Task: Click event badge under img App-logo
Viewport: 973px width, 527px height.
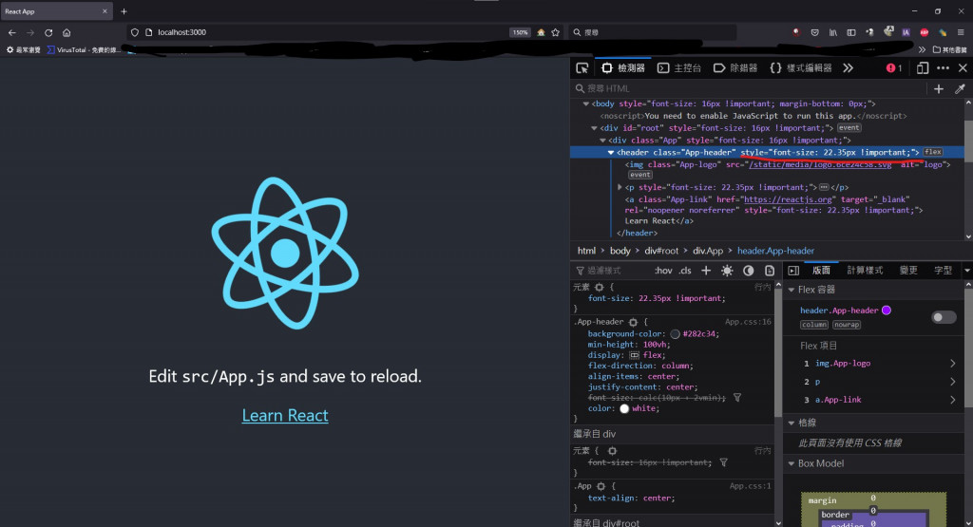Action: point(640,175)
